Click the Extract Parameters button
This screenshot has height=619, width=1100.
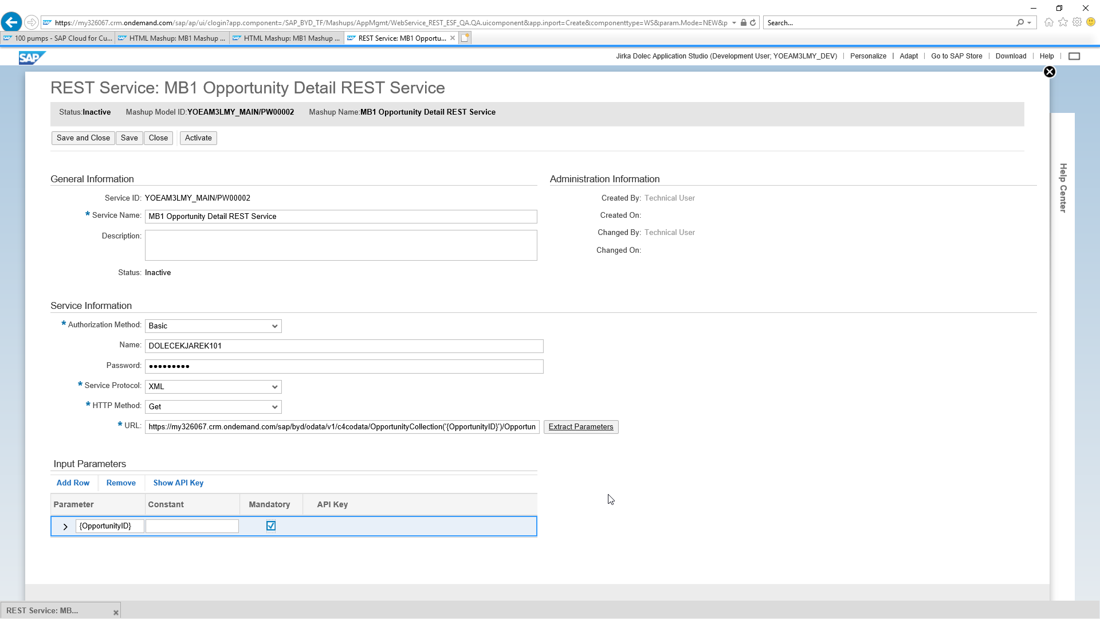click(x=580, y=427)
